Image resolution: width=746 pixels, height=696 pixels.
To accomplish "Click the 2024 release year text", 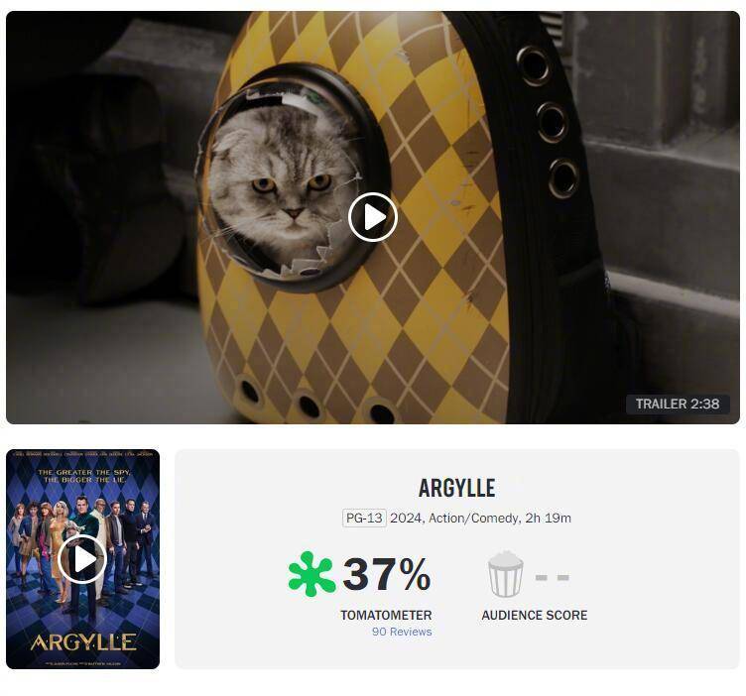I will pos(407,518).
